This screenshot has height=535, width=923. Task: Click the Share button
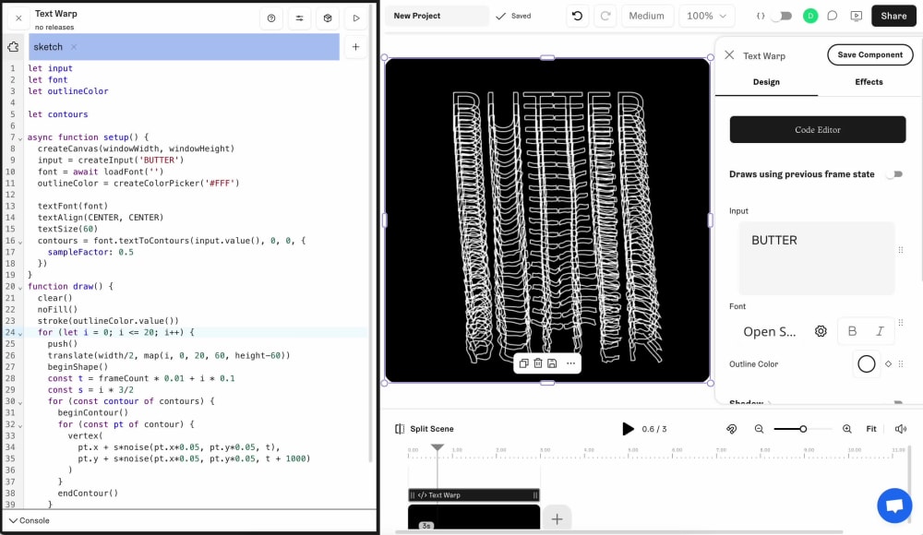[x=893, y=16]
